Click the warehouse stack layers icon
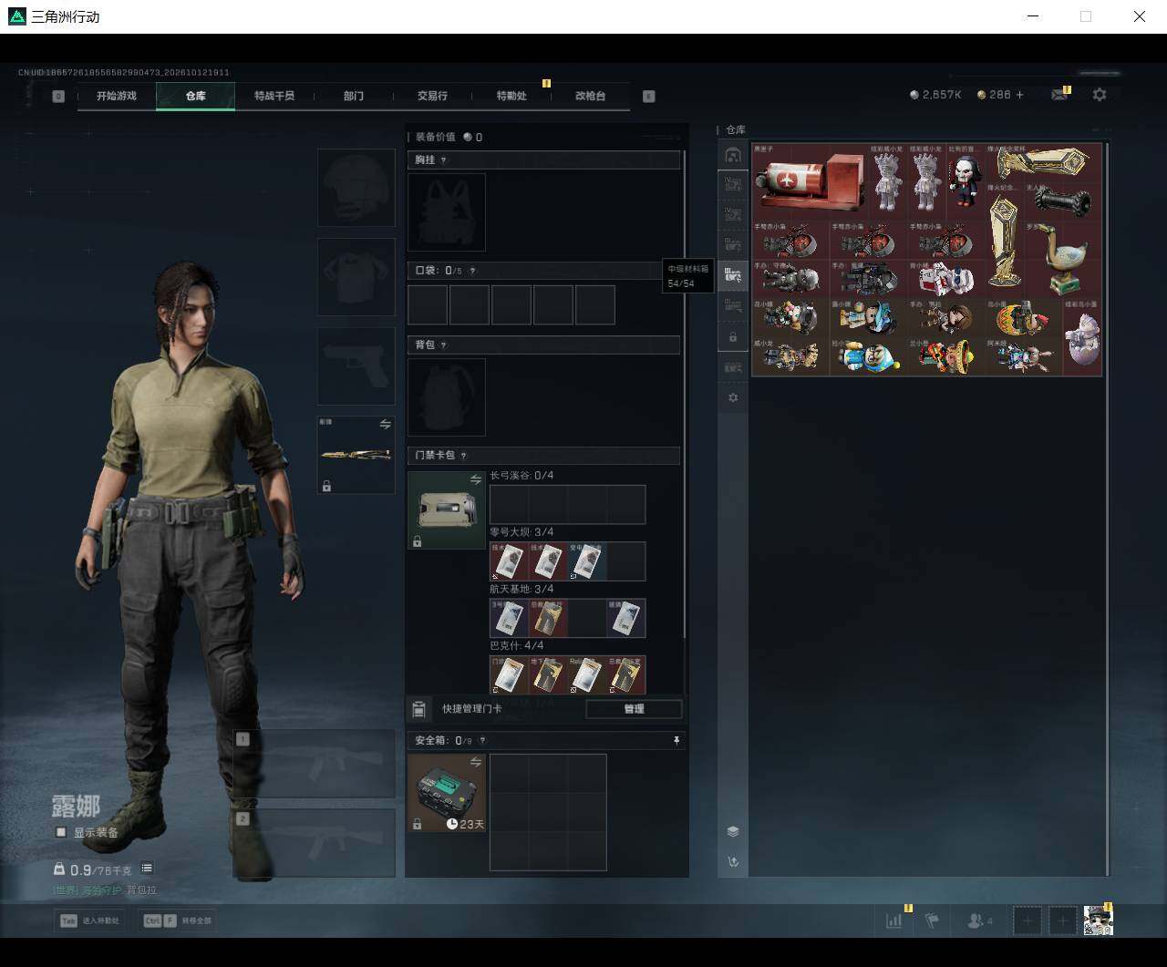The height and width of the screenshot is (967, 1167). (x=733, y=831)
